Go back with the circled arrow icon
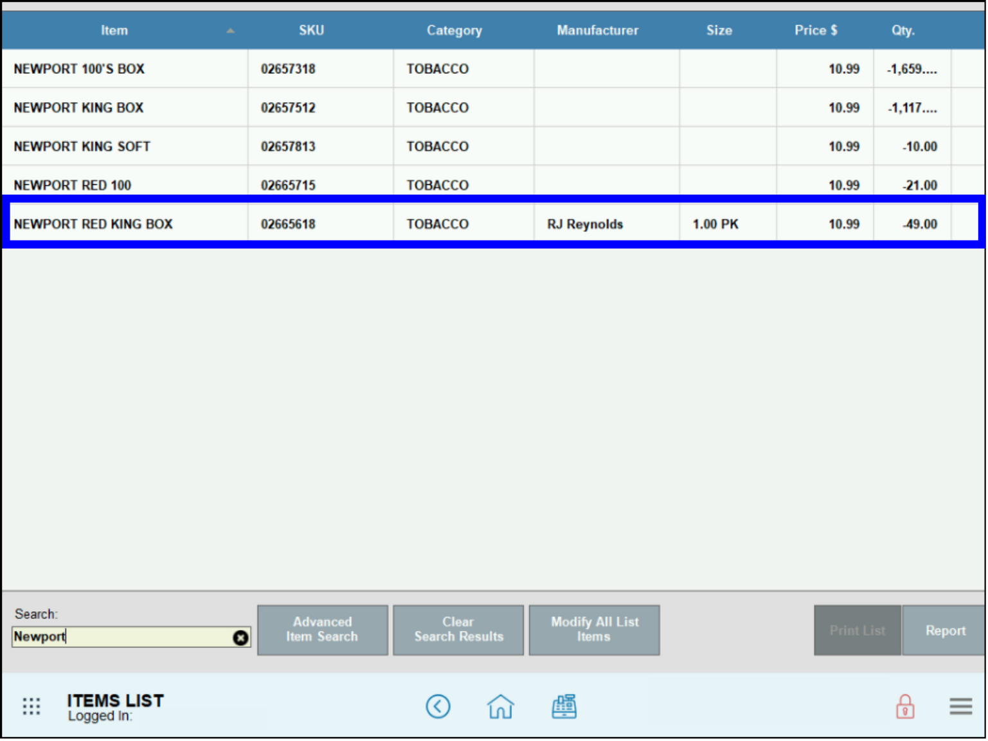This screenshot has width=988, height=741. pyautogui.click(x=438, y=706)
